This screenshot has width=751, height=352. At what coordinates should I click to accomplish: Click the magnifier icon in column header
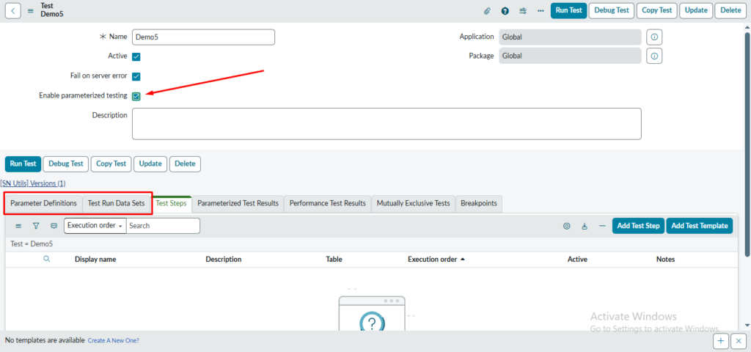tap(47, 259)
